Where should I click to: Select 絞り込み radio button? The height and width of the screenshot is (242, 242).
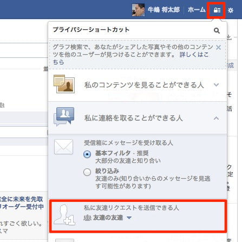pyautogui.click(x=87, y=172)
